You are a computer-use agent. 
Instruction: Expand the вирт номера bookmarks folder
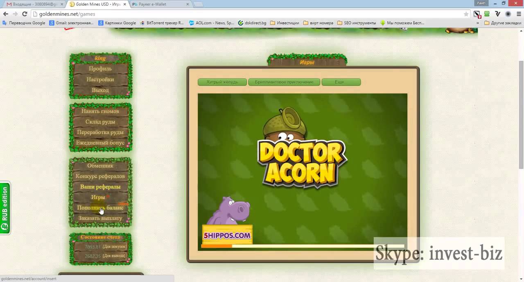(318, 23)
